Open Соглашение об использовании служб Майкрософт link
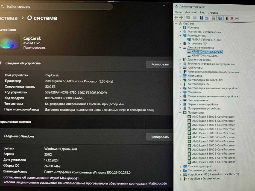The width and height of the screenshot is (255, 191). (x=41, y=178)
